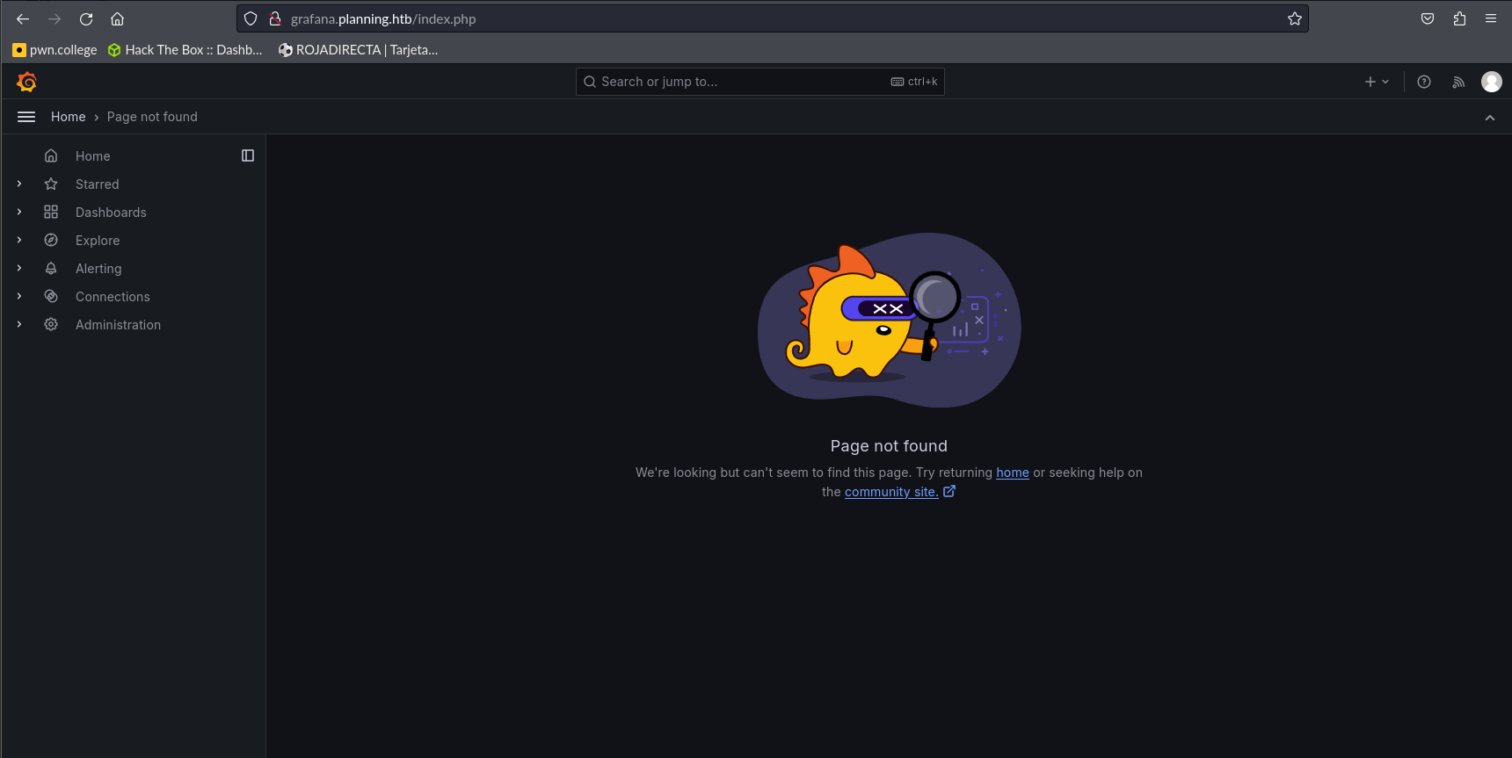Click the Page not found breadcrumb text
The height and width of the screenshot is (758, 1512).
point(152,117)
